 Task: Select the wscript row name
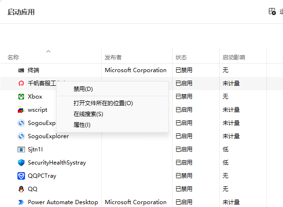coord(38,110)
